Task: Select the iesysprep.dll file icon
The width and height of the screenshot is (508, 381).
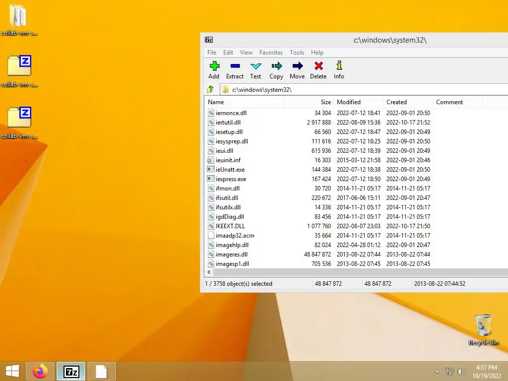Action: click(211, 141)
